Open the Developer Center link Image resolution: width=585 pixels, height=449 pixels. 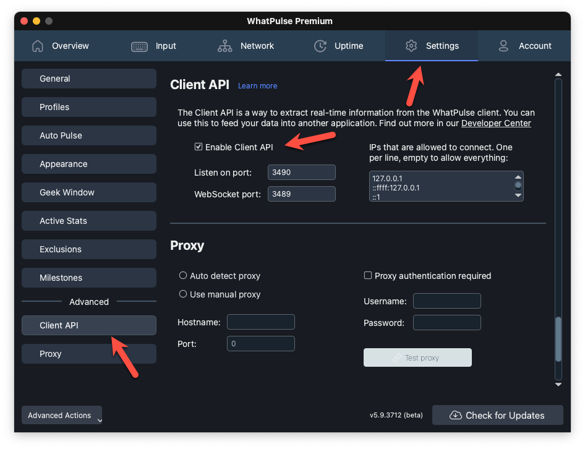[x=495, y=123]
